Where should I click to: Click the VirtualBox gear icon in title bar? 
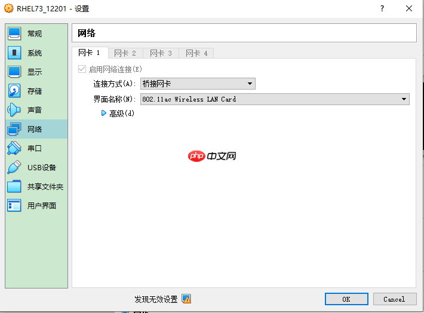click(8, 8)
